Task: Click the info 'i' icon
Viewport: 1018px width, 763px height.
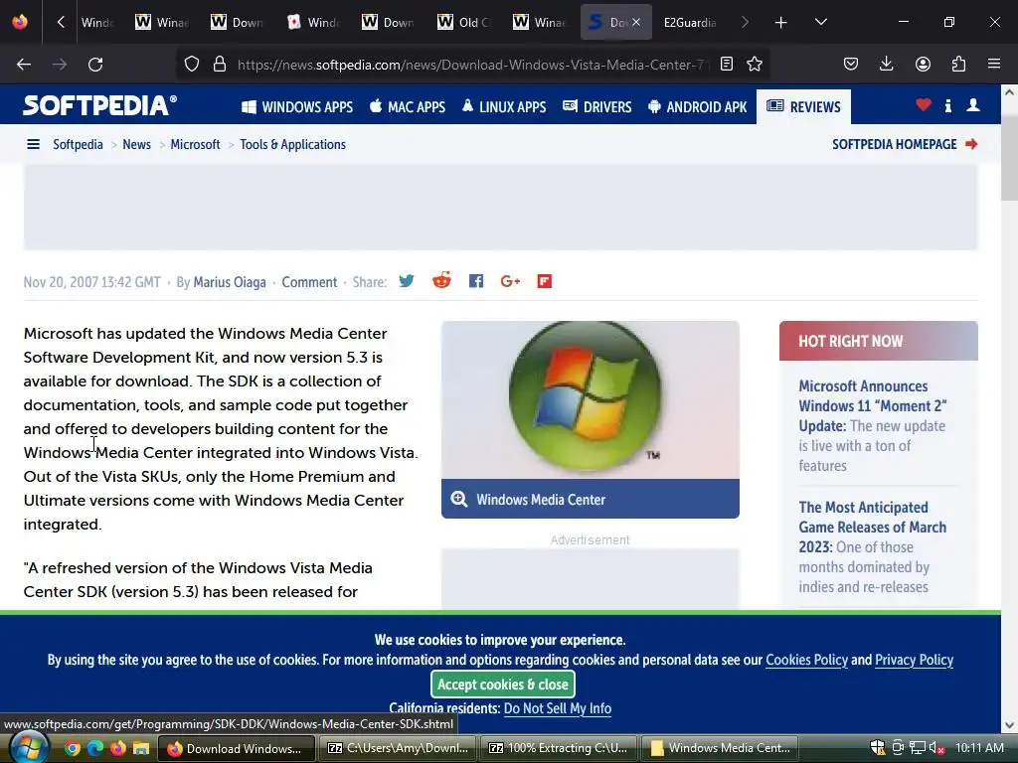Action: 948,105
